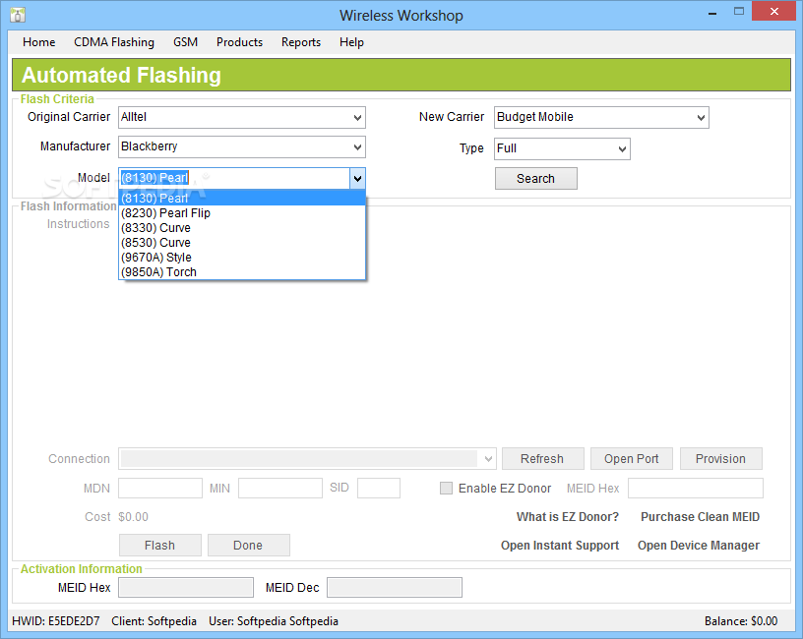
Task: Click the MEID Dec field
Action: 395,587
